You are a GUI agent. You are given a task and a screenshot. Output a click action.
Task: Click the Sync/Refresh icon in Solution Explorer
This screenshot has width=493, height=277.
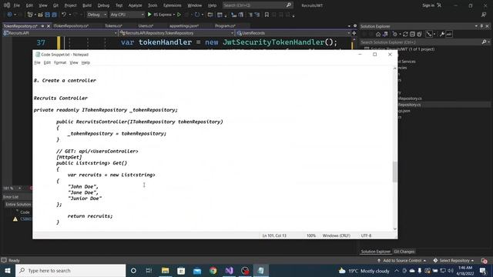pos(405,34)
